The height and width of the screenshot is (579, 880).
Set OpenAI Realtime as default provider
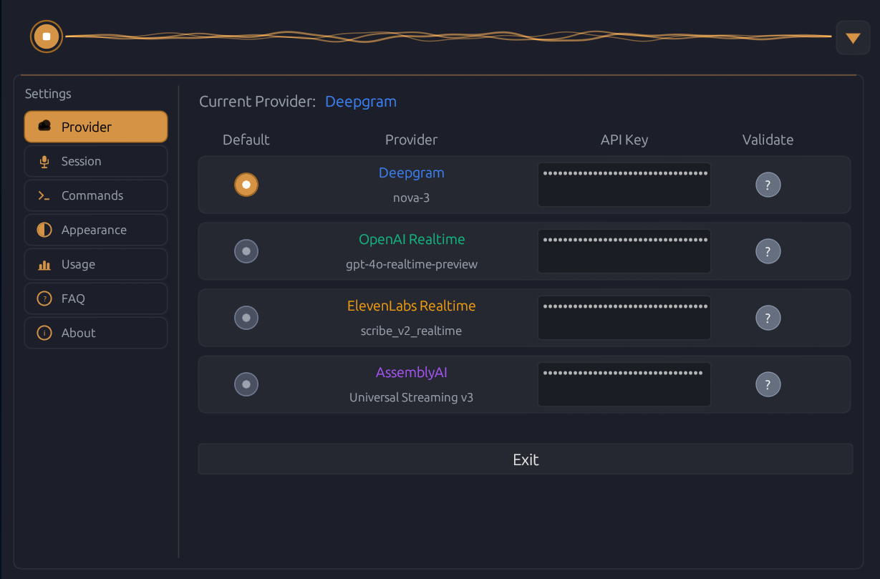[x=246, y=251]
